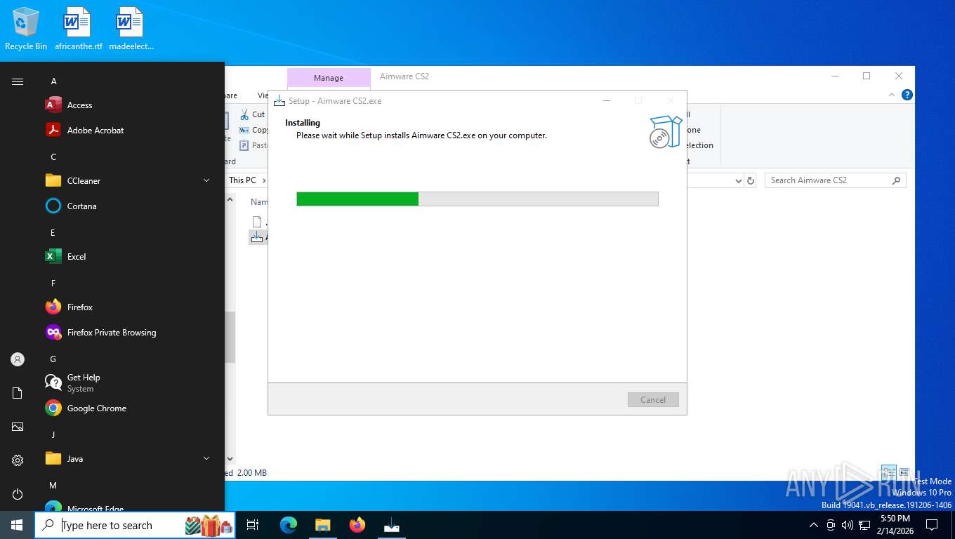Click the Windows Start button
Viewport: 955px width, 539px height.
click(17, 525)
